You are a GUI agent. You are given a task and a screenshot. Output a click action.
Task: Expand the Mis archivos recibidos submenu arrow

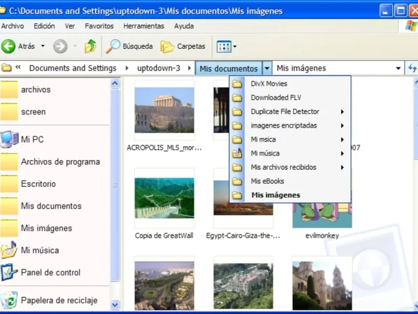click(342, 167)
